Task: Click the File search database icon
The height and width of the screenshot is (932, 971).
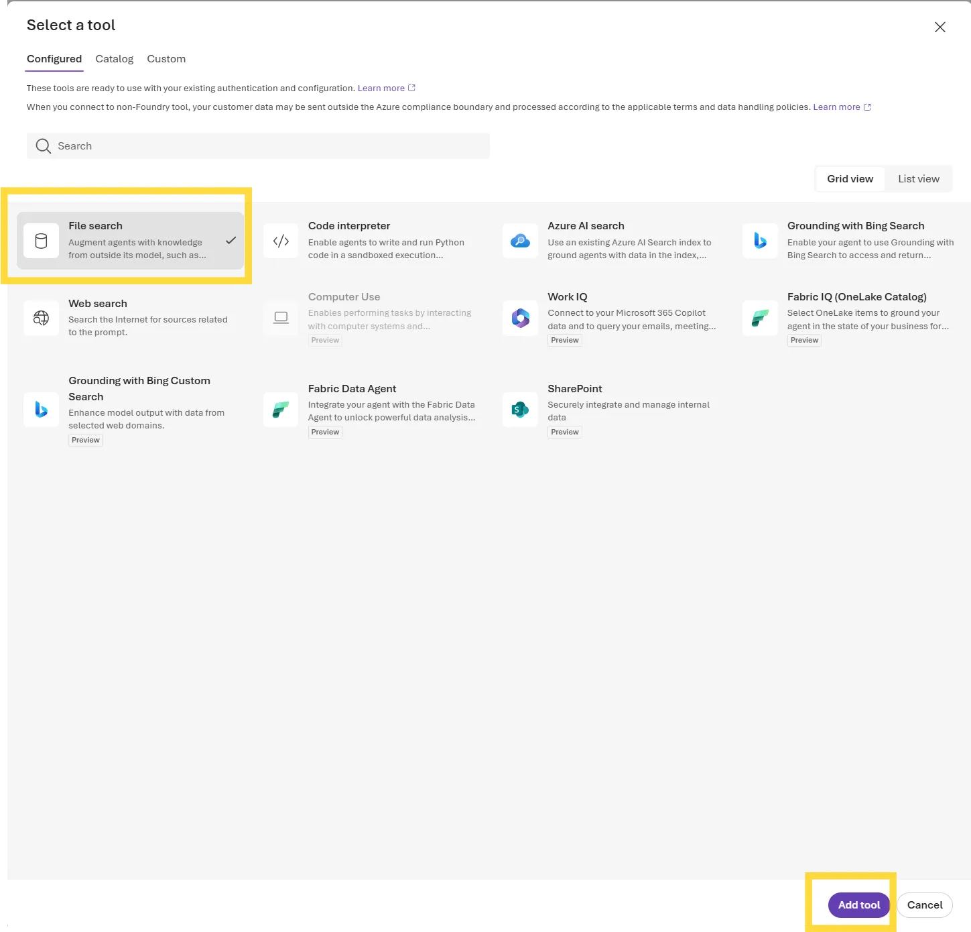Action: (41, 241)
